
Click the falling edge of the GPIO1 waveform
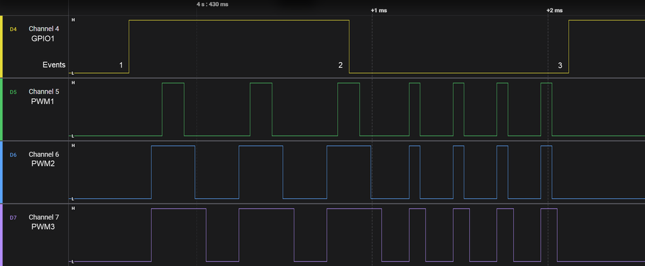click(x=349, y=46)
